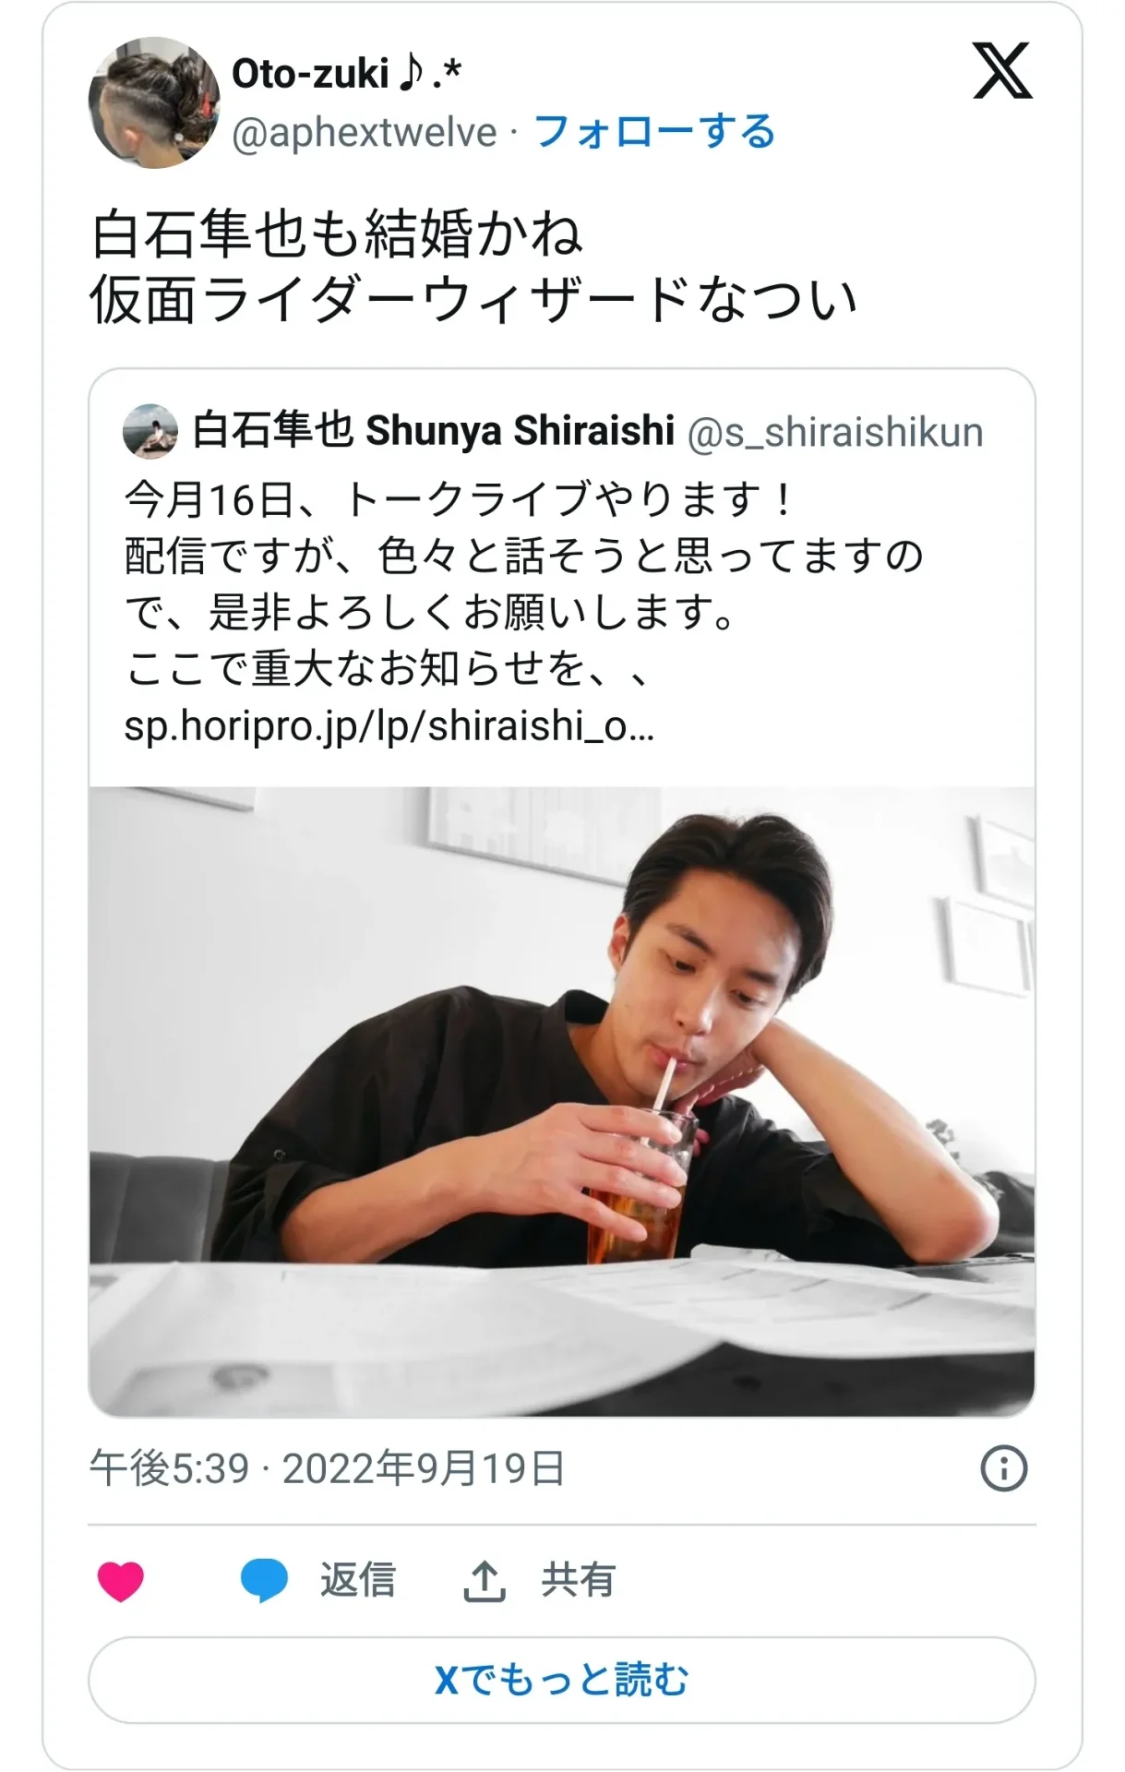Open the 白石隼也 Shunya Shiraishi name
This screenshot has width=1125, height=1772.
coord(434,431)
